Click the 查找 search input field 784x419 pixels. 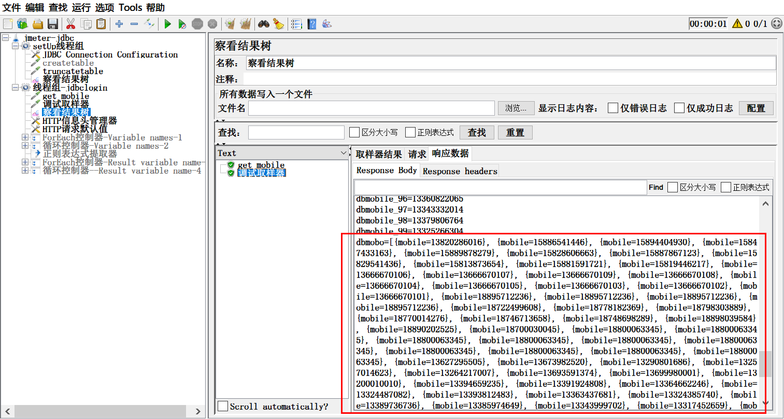click(x=296, y=133)
